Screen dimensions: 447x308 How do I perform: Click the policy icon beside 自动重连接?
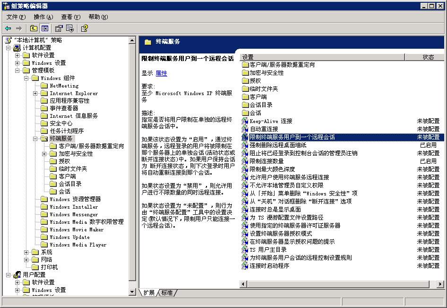point(245,128)
